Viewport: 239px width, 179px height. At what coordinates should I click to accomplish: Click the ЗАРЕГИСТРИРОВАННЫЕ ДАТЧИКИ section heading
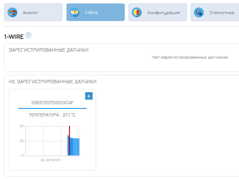[49, 50]
